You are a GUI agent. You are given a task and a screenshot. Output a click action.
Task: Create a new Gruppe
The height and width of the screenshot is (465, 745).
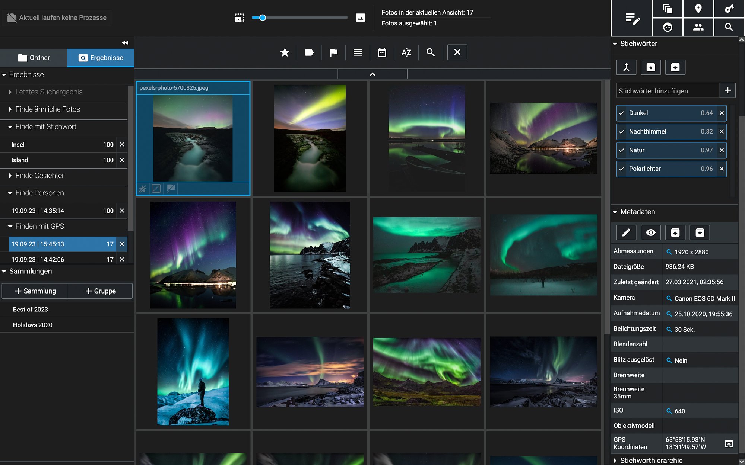point(100,291)
